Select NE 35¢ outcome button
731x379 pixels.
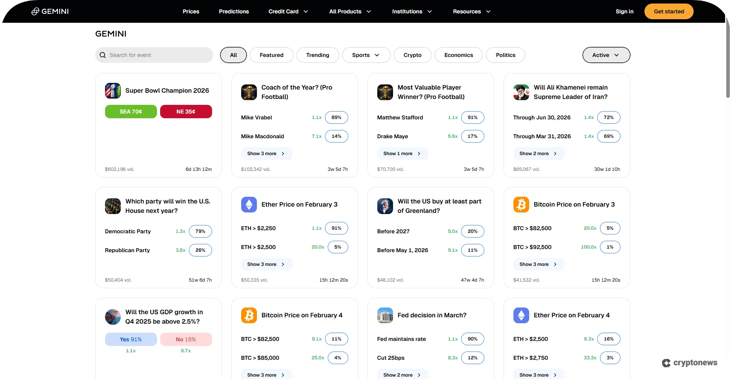[186, 112]
